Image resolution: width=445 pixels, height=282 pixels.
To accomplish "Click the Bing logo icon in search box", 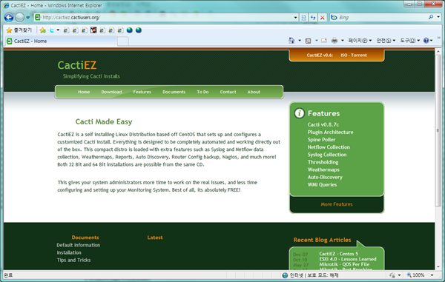I will pyautogui.click(x=334, y=18).
